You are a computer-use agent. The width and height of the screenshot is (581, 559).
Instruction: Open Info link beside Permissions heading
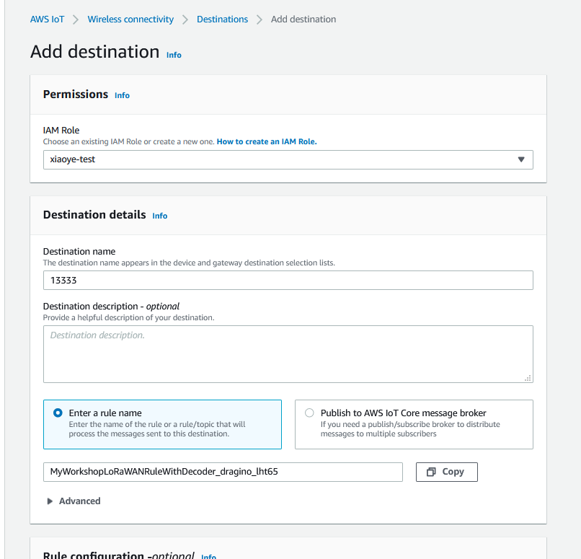point(122,95)
